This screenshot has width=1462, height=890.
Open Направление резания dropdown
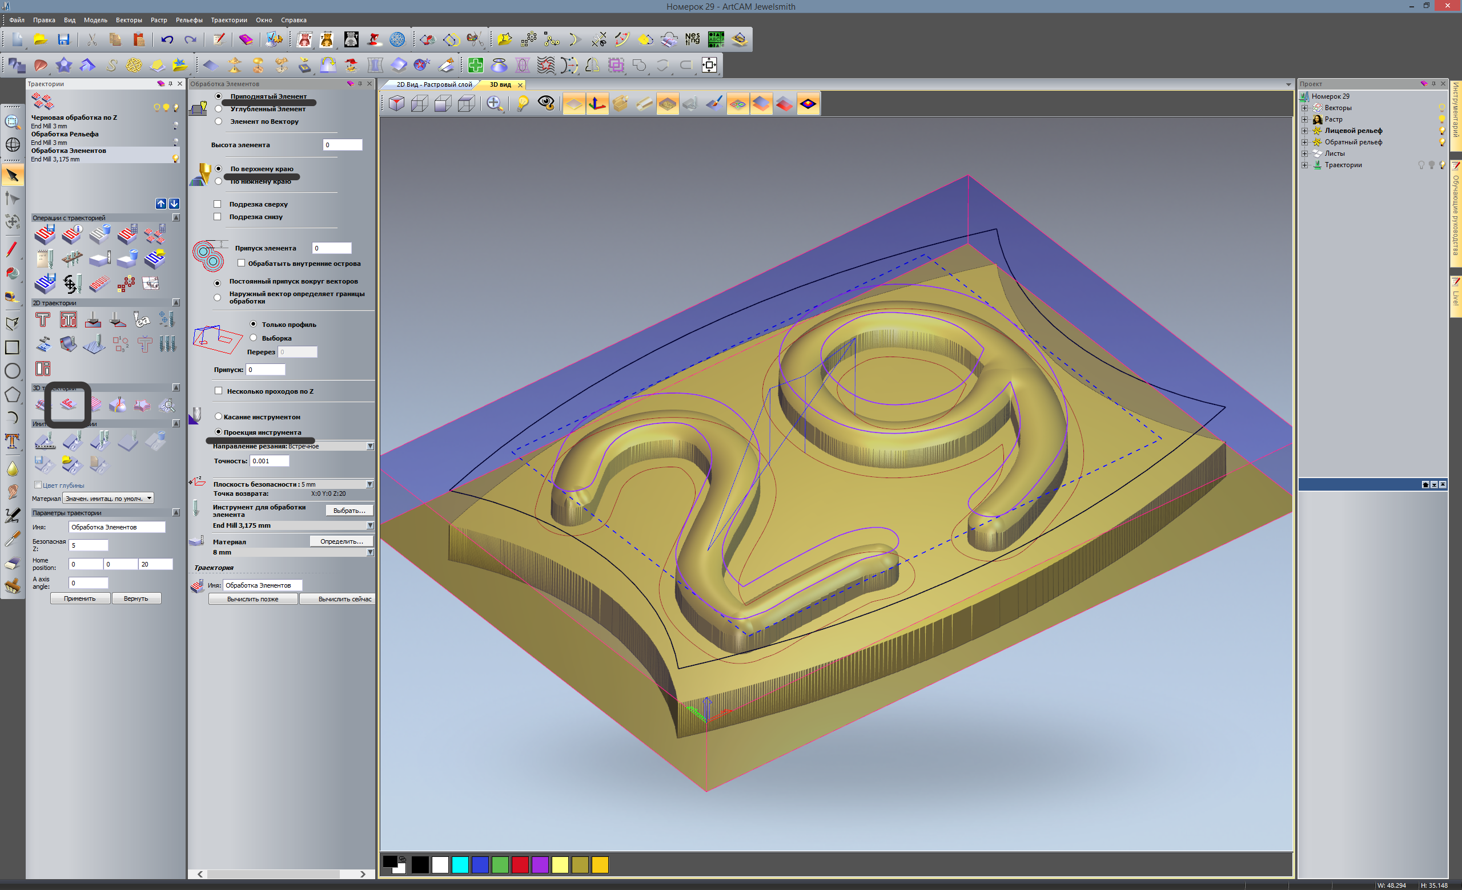point(369,446)
